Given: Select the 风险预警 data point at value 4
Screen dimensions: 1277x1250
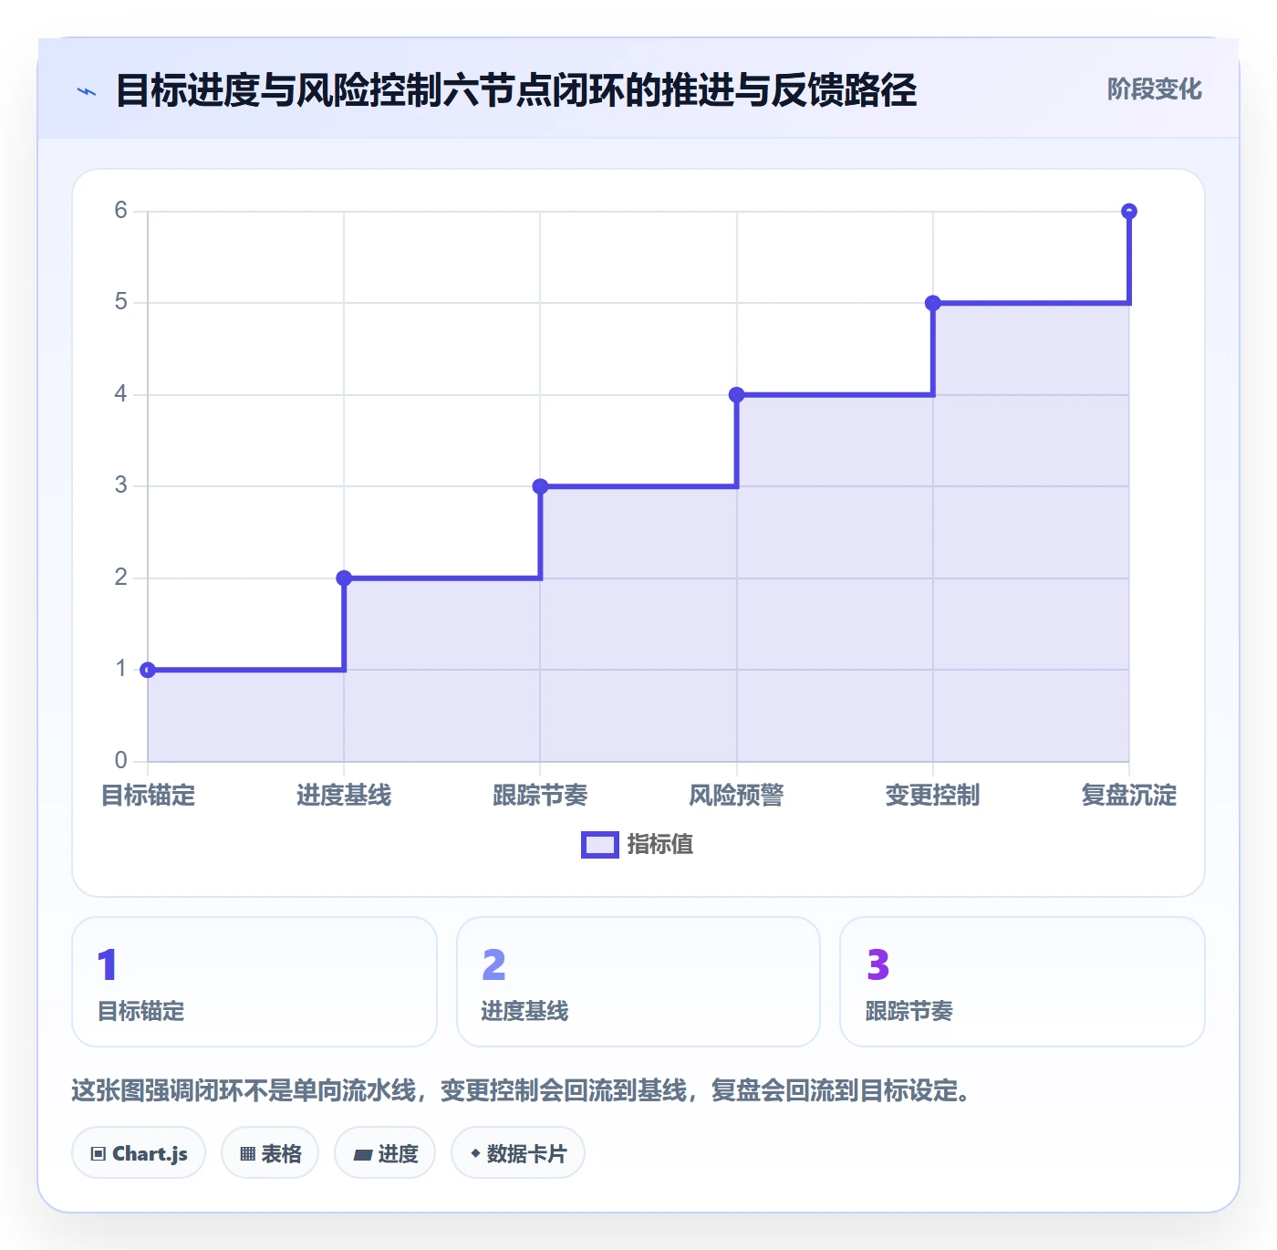Looking at the screenshot, I should [x=737, y=395].
